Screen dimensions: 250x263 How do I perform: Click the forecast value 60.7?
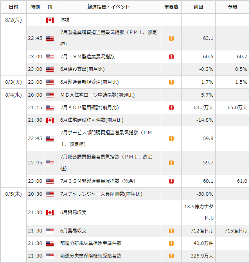242,57
